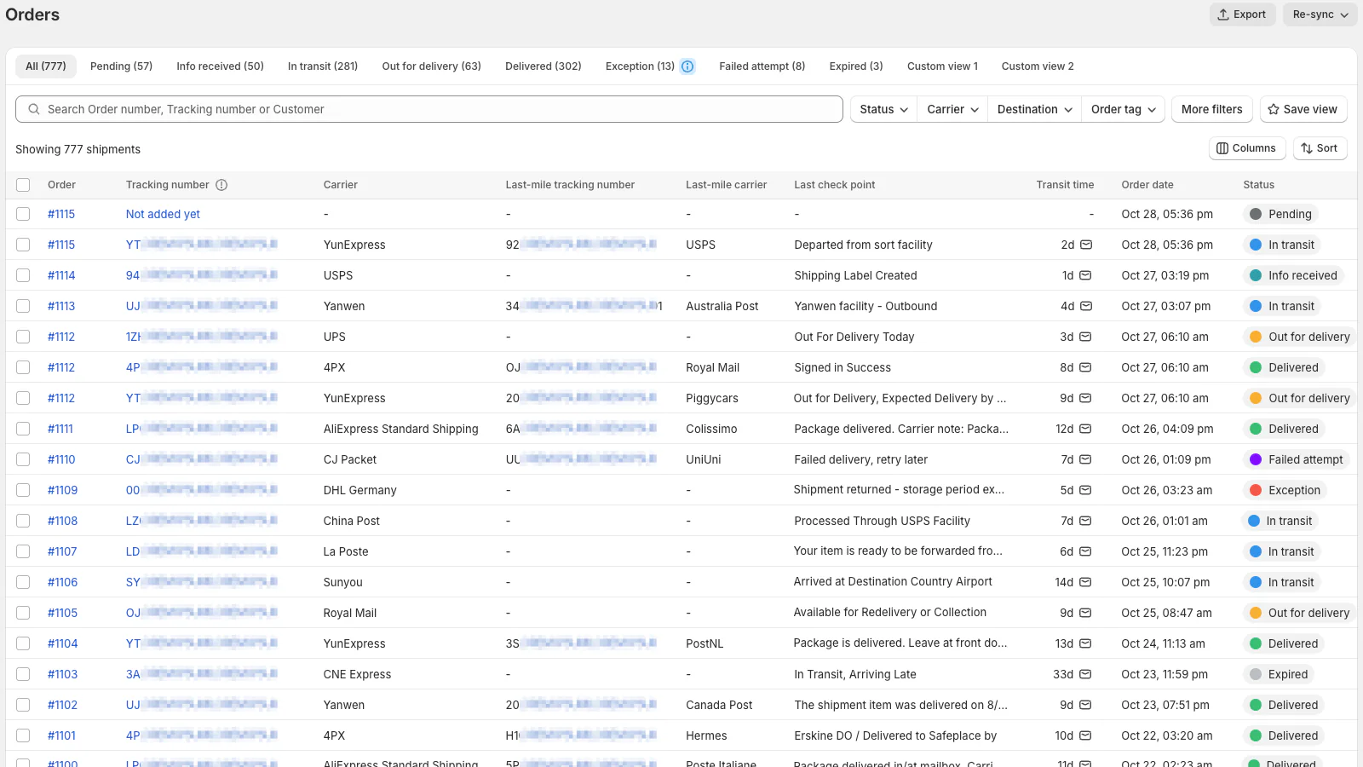Viewport: 1363px width, 767px height.
Task: Switch to the In transit (281) tab
Action: [x=323, y=66]
